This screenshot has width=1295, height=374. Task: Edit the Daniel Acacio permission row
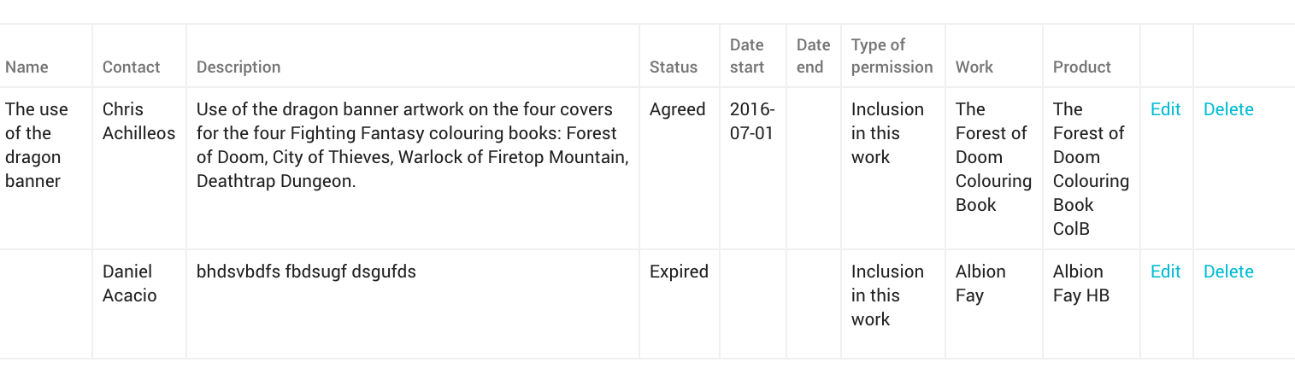pos(1165,272)
